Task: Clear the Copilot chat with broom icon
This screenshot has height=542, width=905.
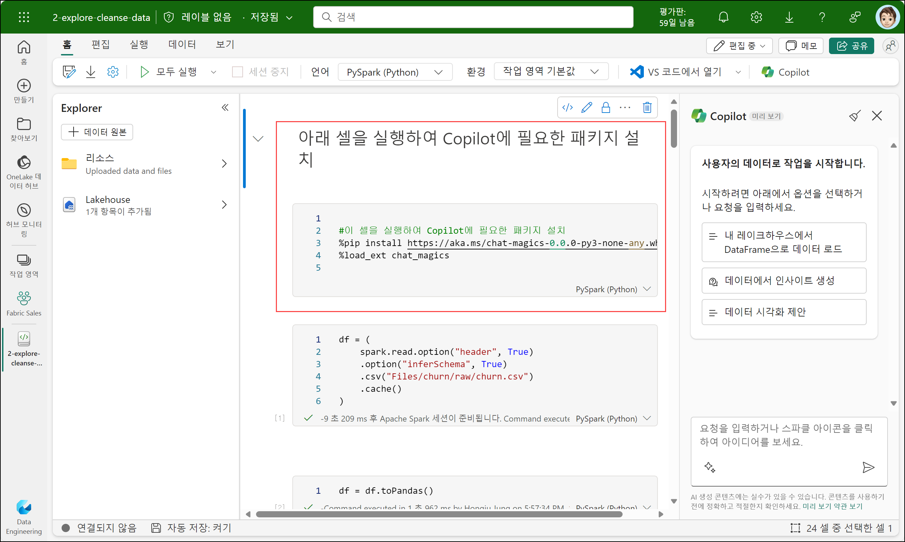Action: [x=855, y=116]
